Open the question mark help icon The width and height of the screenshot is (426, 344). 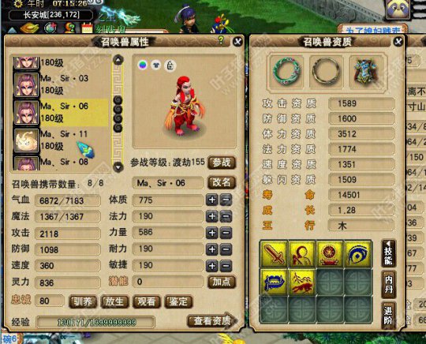221,40
